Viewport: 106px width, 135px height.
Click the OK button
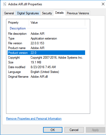(x=53, y=130)
